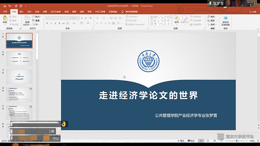Click the Save icon in quick access toolbar
Image resolution: width=260 pixels, height=146 pixels.
point(5,6)
